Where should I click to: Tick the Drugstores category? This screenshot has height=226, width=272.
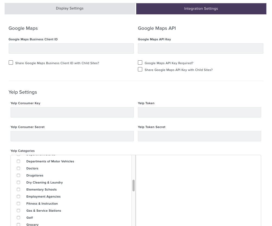click(18, 175)
